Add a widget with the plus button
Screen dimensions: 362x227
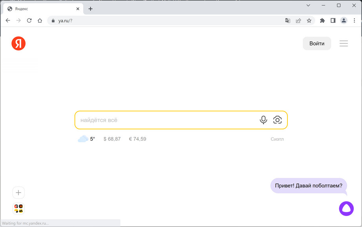point(18,192)
